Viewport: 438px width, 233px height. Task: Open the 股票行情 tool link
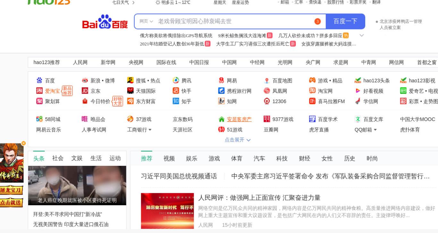(x=335, y=2)
